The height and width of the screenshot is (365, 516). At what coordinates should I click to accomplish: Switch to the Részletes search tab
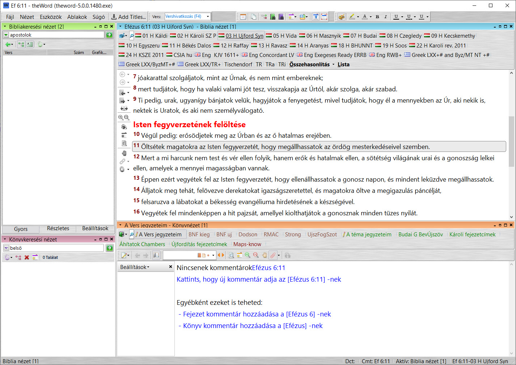point(58,228)
